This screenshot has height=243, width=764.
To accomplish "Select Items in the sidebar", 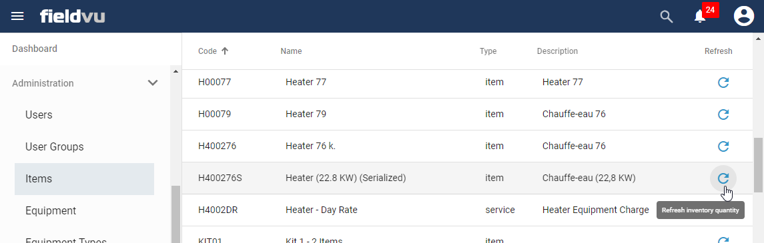I will [x=84, y=179].
